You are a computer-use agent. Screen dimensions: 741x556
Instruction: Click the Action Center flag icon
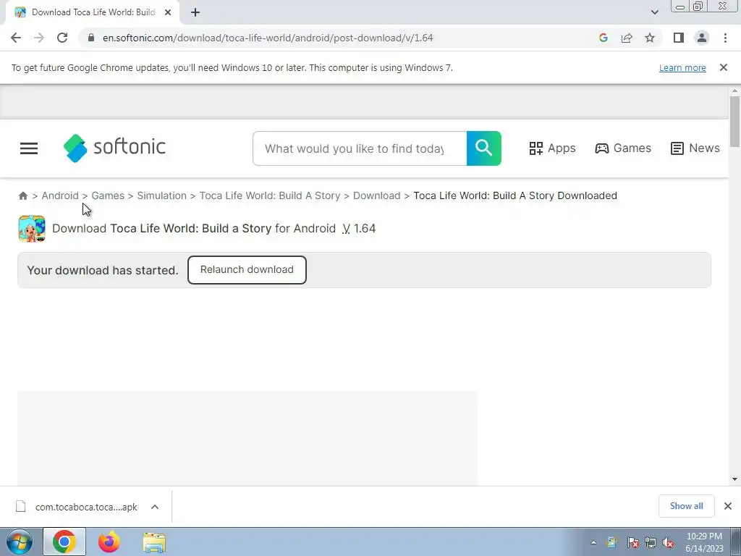(632, 543)
